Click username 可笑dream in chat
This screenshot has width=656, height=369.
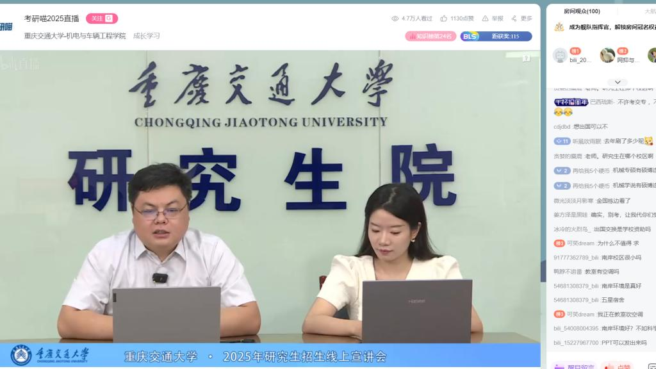(x=580, y=243)
